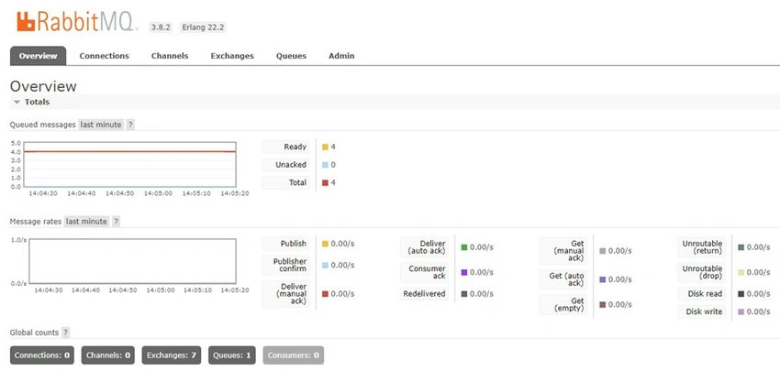Click the Deliver (manual ack) red swatch

click(326, 294)
